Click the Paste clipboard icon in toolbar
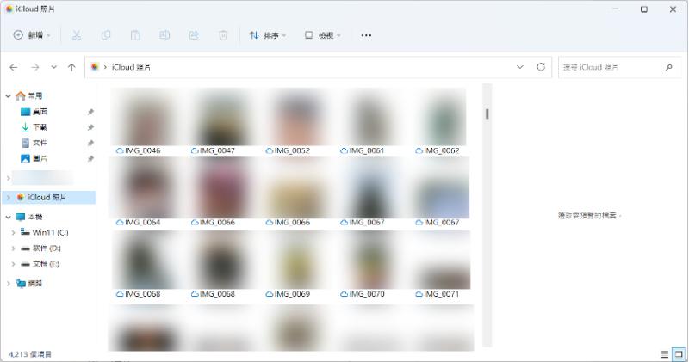 pyautogui.click(x=135, y=35)
